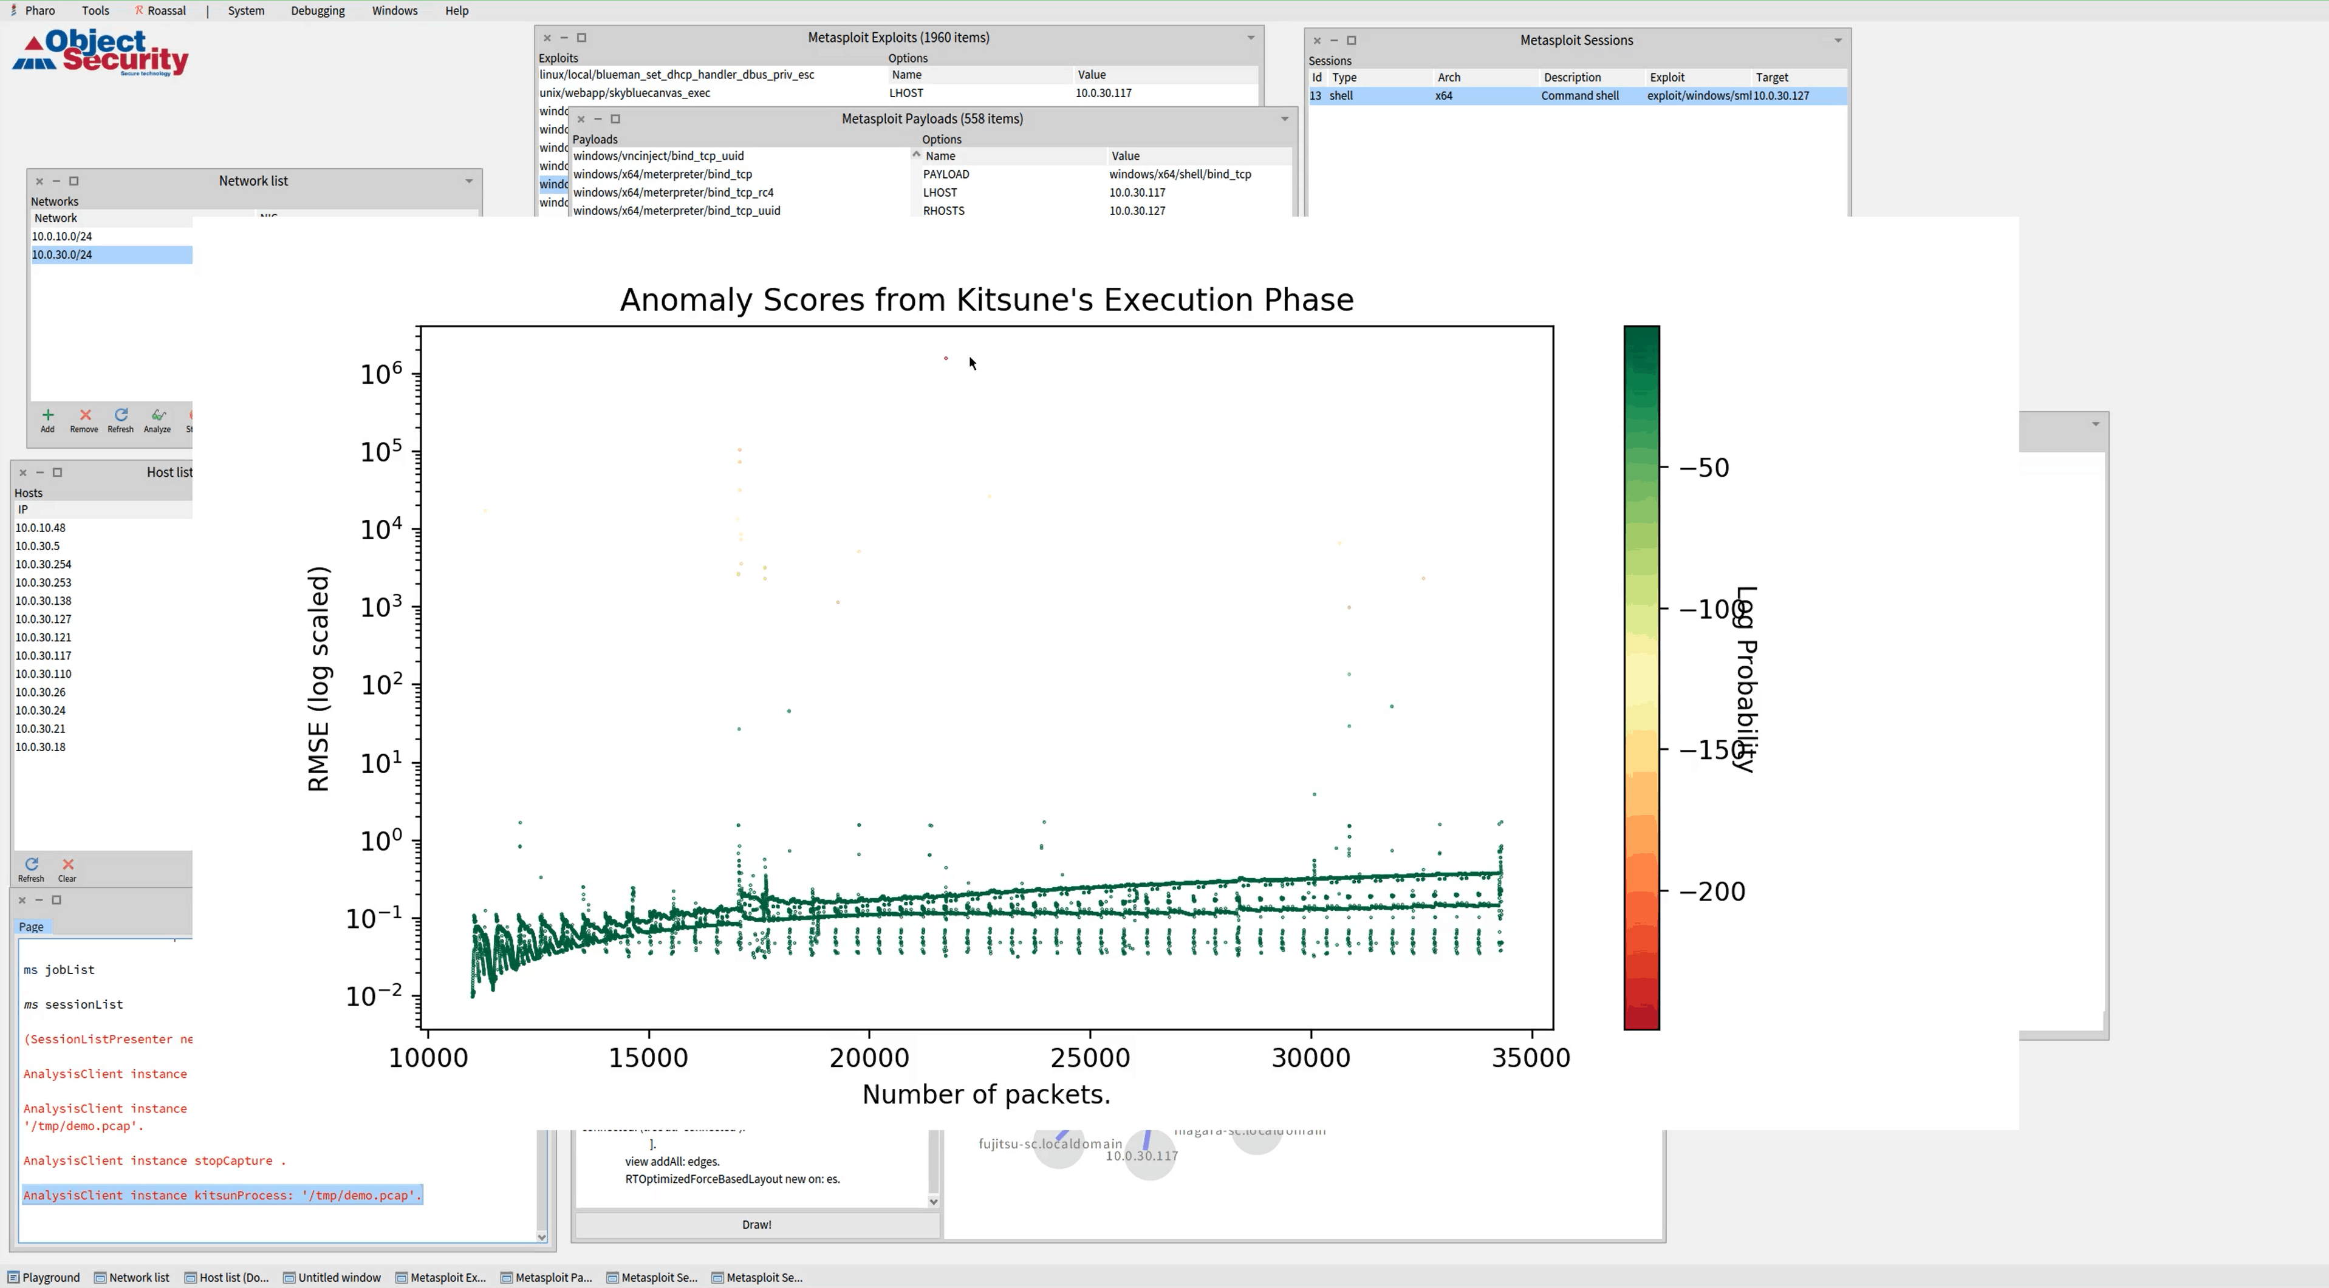Click Refresh icon in Network list

pyautogui.click(x=120, y=416)
